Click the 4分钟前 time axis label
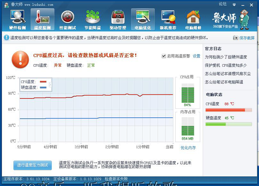The width and height of the screenshot is (259, 186). (x=50, y=147)
